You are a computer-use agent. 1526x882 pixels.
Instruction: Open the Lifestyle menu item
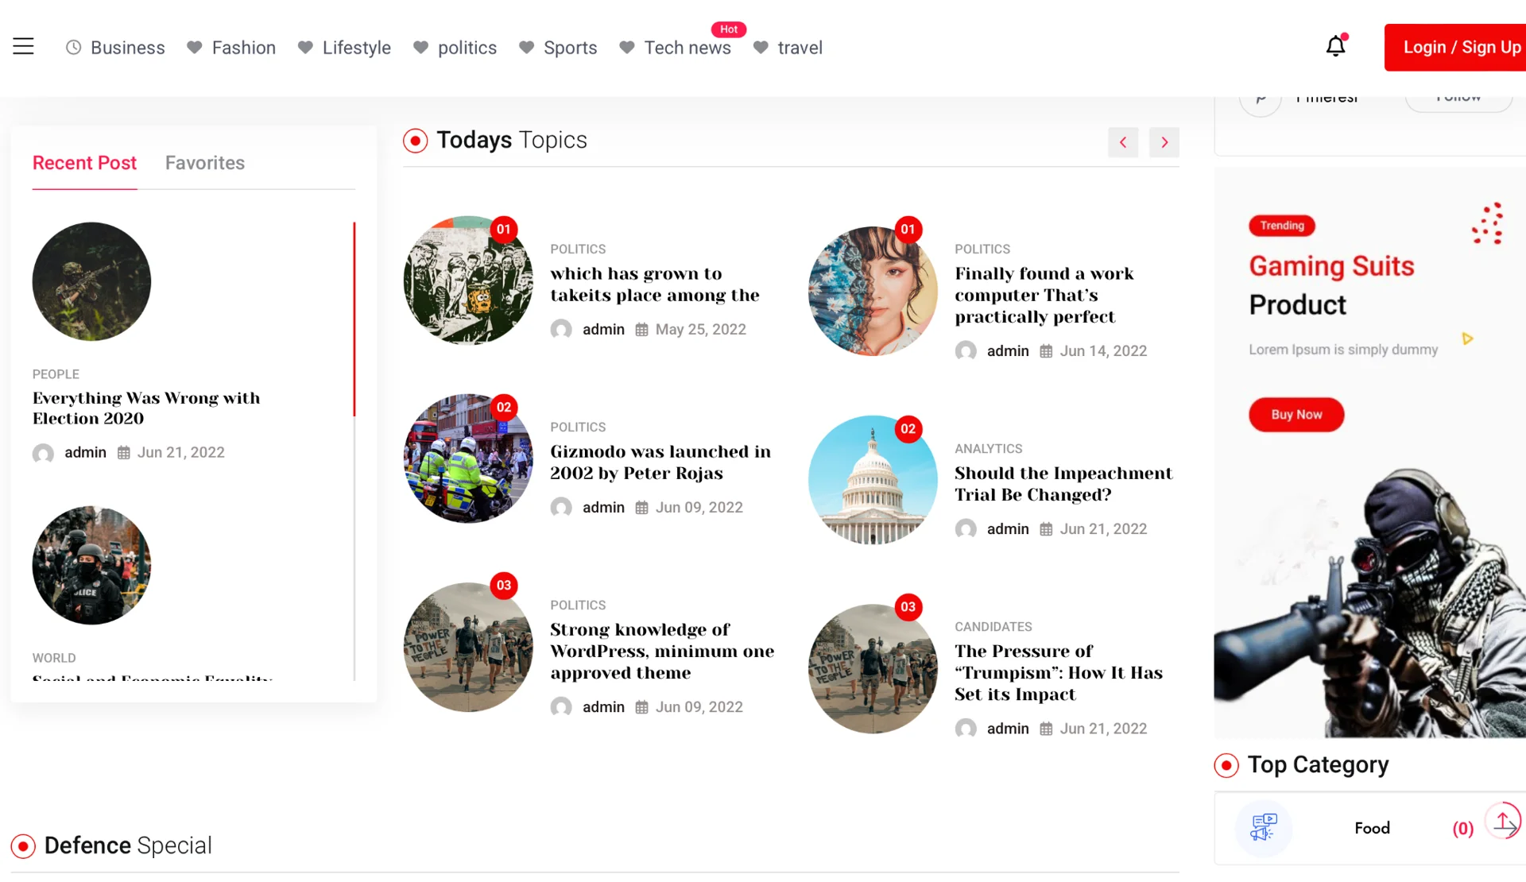(x=356, y=48)
